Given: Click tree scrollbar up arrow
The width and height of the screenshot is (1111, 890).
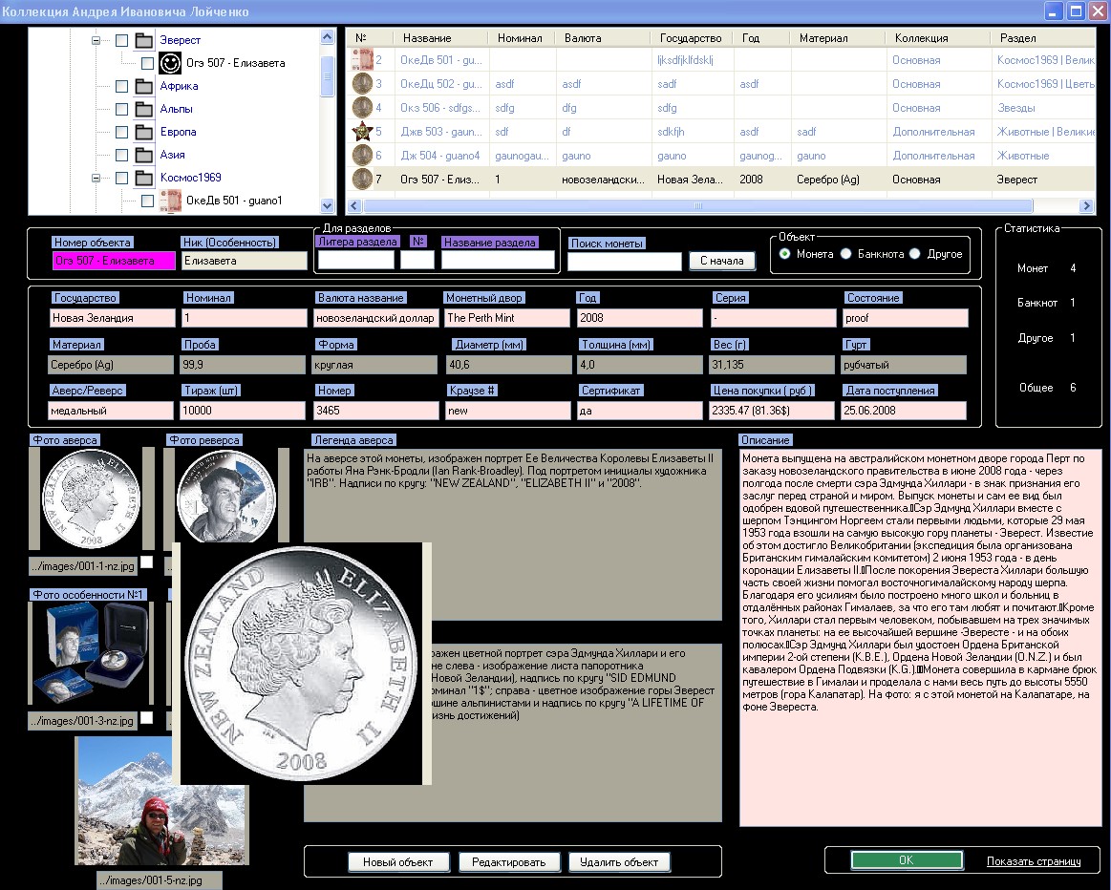Looking at the screenshot, I should tap(327, 36).
